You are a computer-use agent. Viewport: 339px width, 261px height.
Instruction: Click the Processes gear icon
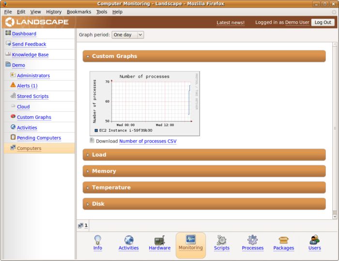(x=252, y=240)
